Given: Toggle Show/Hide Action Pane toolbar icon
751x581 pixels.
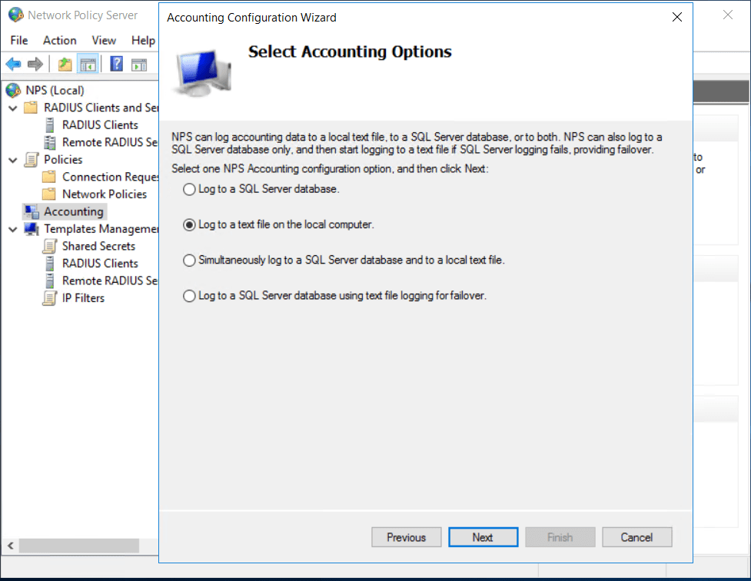Looking at the screenshot, I should 139,65.
